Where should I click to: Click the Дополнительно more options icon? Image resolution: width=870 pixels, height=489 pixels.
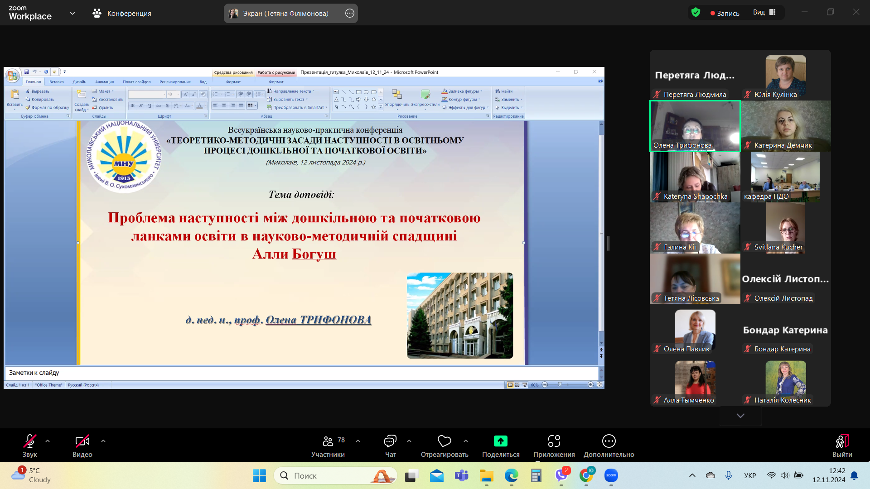(609, 441)
